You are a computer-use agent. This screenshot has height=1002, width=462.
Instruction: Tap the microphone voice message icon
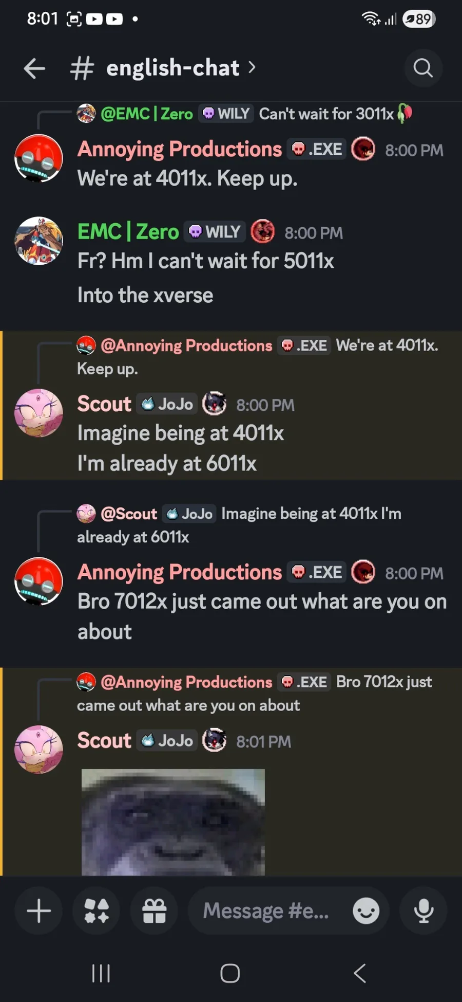[x=423, y=911]
